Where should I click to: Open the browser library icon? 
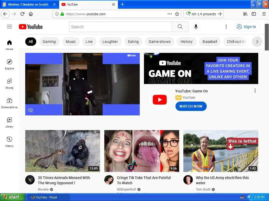(x=246, y=14)
